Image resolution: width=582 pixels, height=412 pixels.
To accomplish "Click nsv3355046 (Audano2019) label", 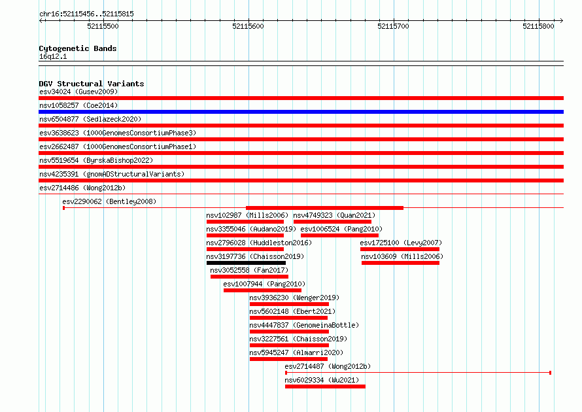I will coord(251,229).
